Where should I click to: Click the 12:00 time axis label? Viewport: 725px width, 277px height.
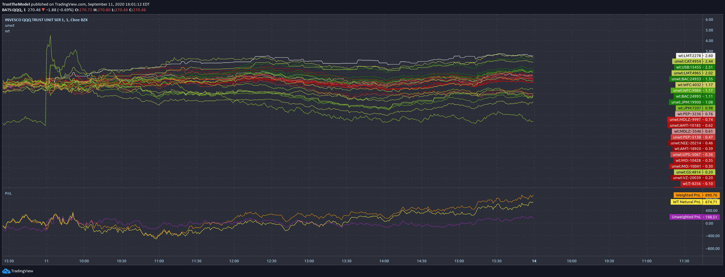point(234,261)
